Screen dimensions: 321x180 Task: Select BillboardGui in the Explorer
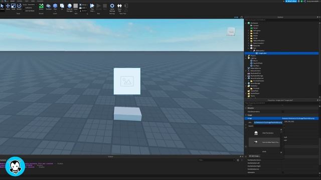tap(260, 50)
